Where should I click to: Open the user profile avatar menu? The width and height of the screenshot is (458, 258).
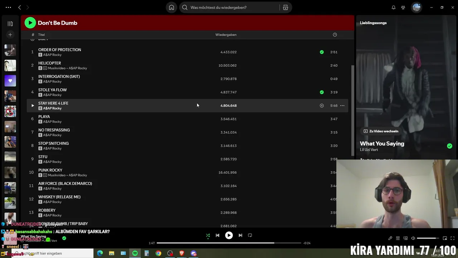click(x=416, y=7)
